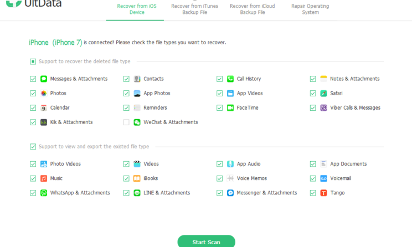Image resolution: width=412 pixels, height=247 pixels.
Task: Click the FaceTime camera icon
Action: pos(230,107)
